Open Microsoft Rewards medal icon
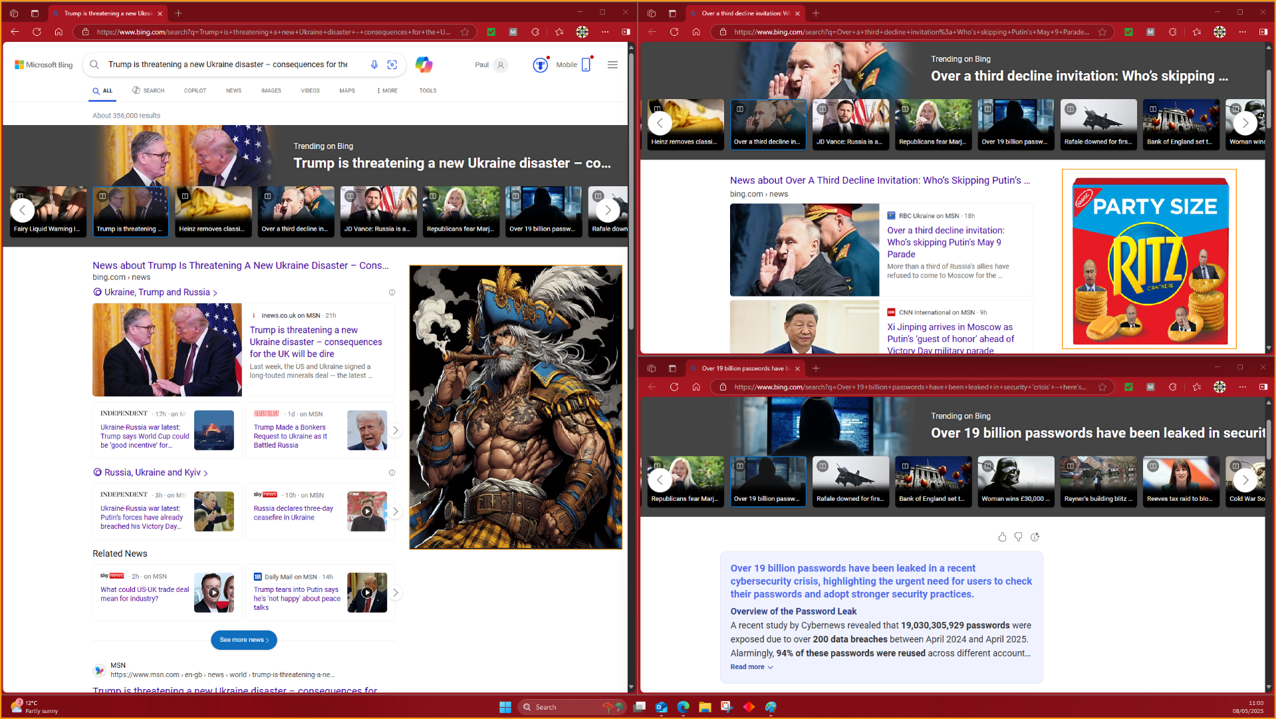 click(x=540, y=65)
